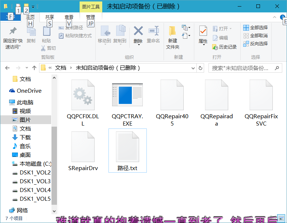Select This PC (此电脑) in navigation

tap(21, 103)
